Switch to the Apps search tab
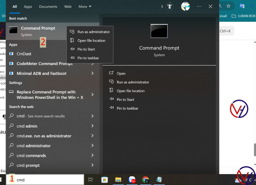Screen dimensions: 256x185 28,7
